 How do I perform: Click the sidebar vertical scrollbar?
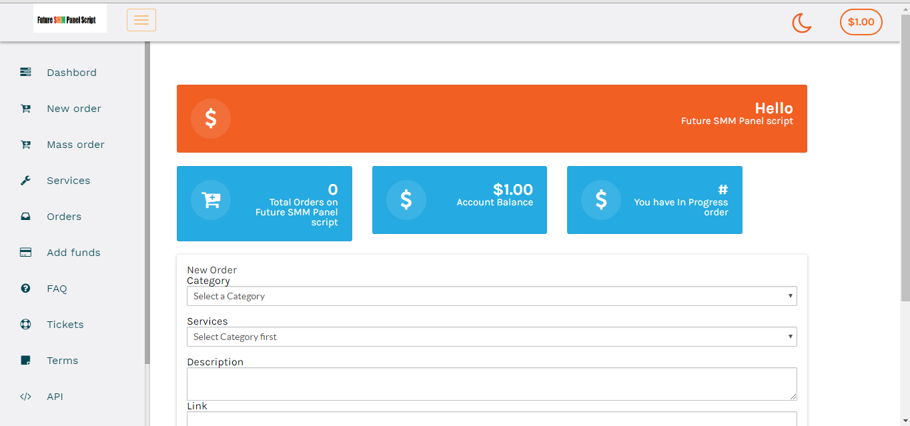(147, 200)
